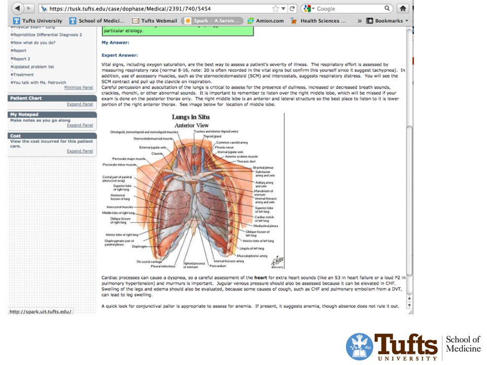Click the Minimize Panel link
This screenshot has width=487, height=365.
(79, 88)
